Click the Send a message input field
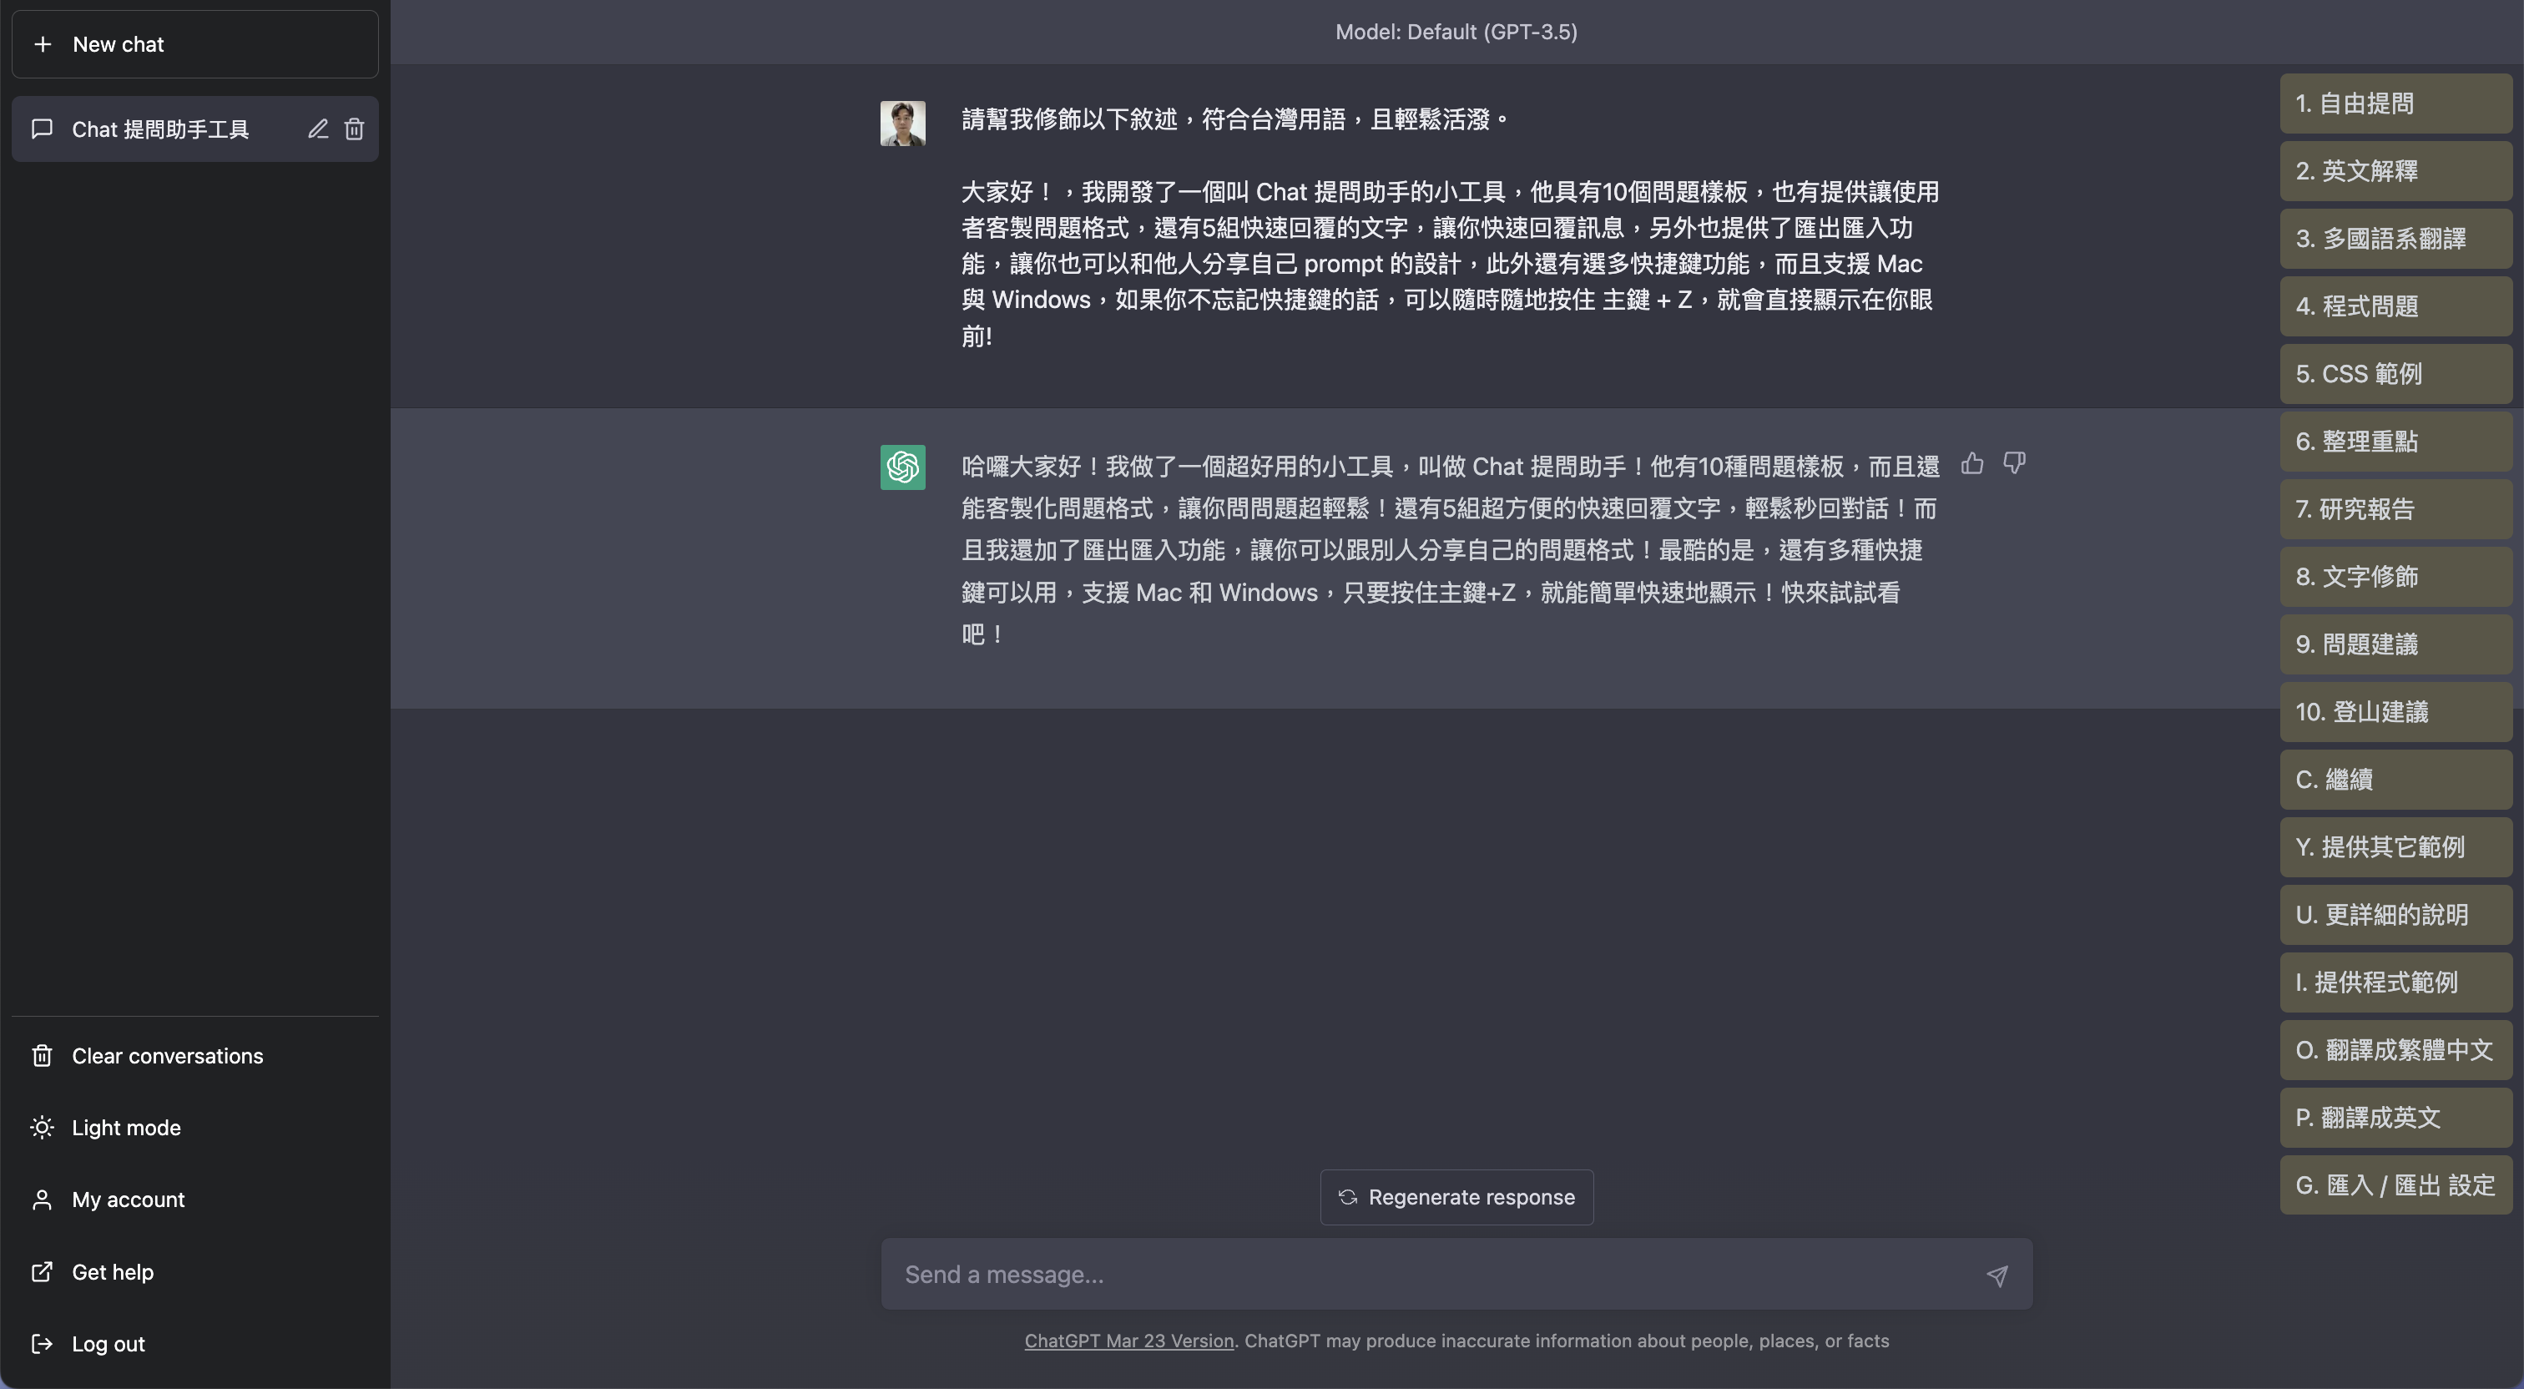Viewport: 2524px width, 1389px height. 1431,1275
